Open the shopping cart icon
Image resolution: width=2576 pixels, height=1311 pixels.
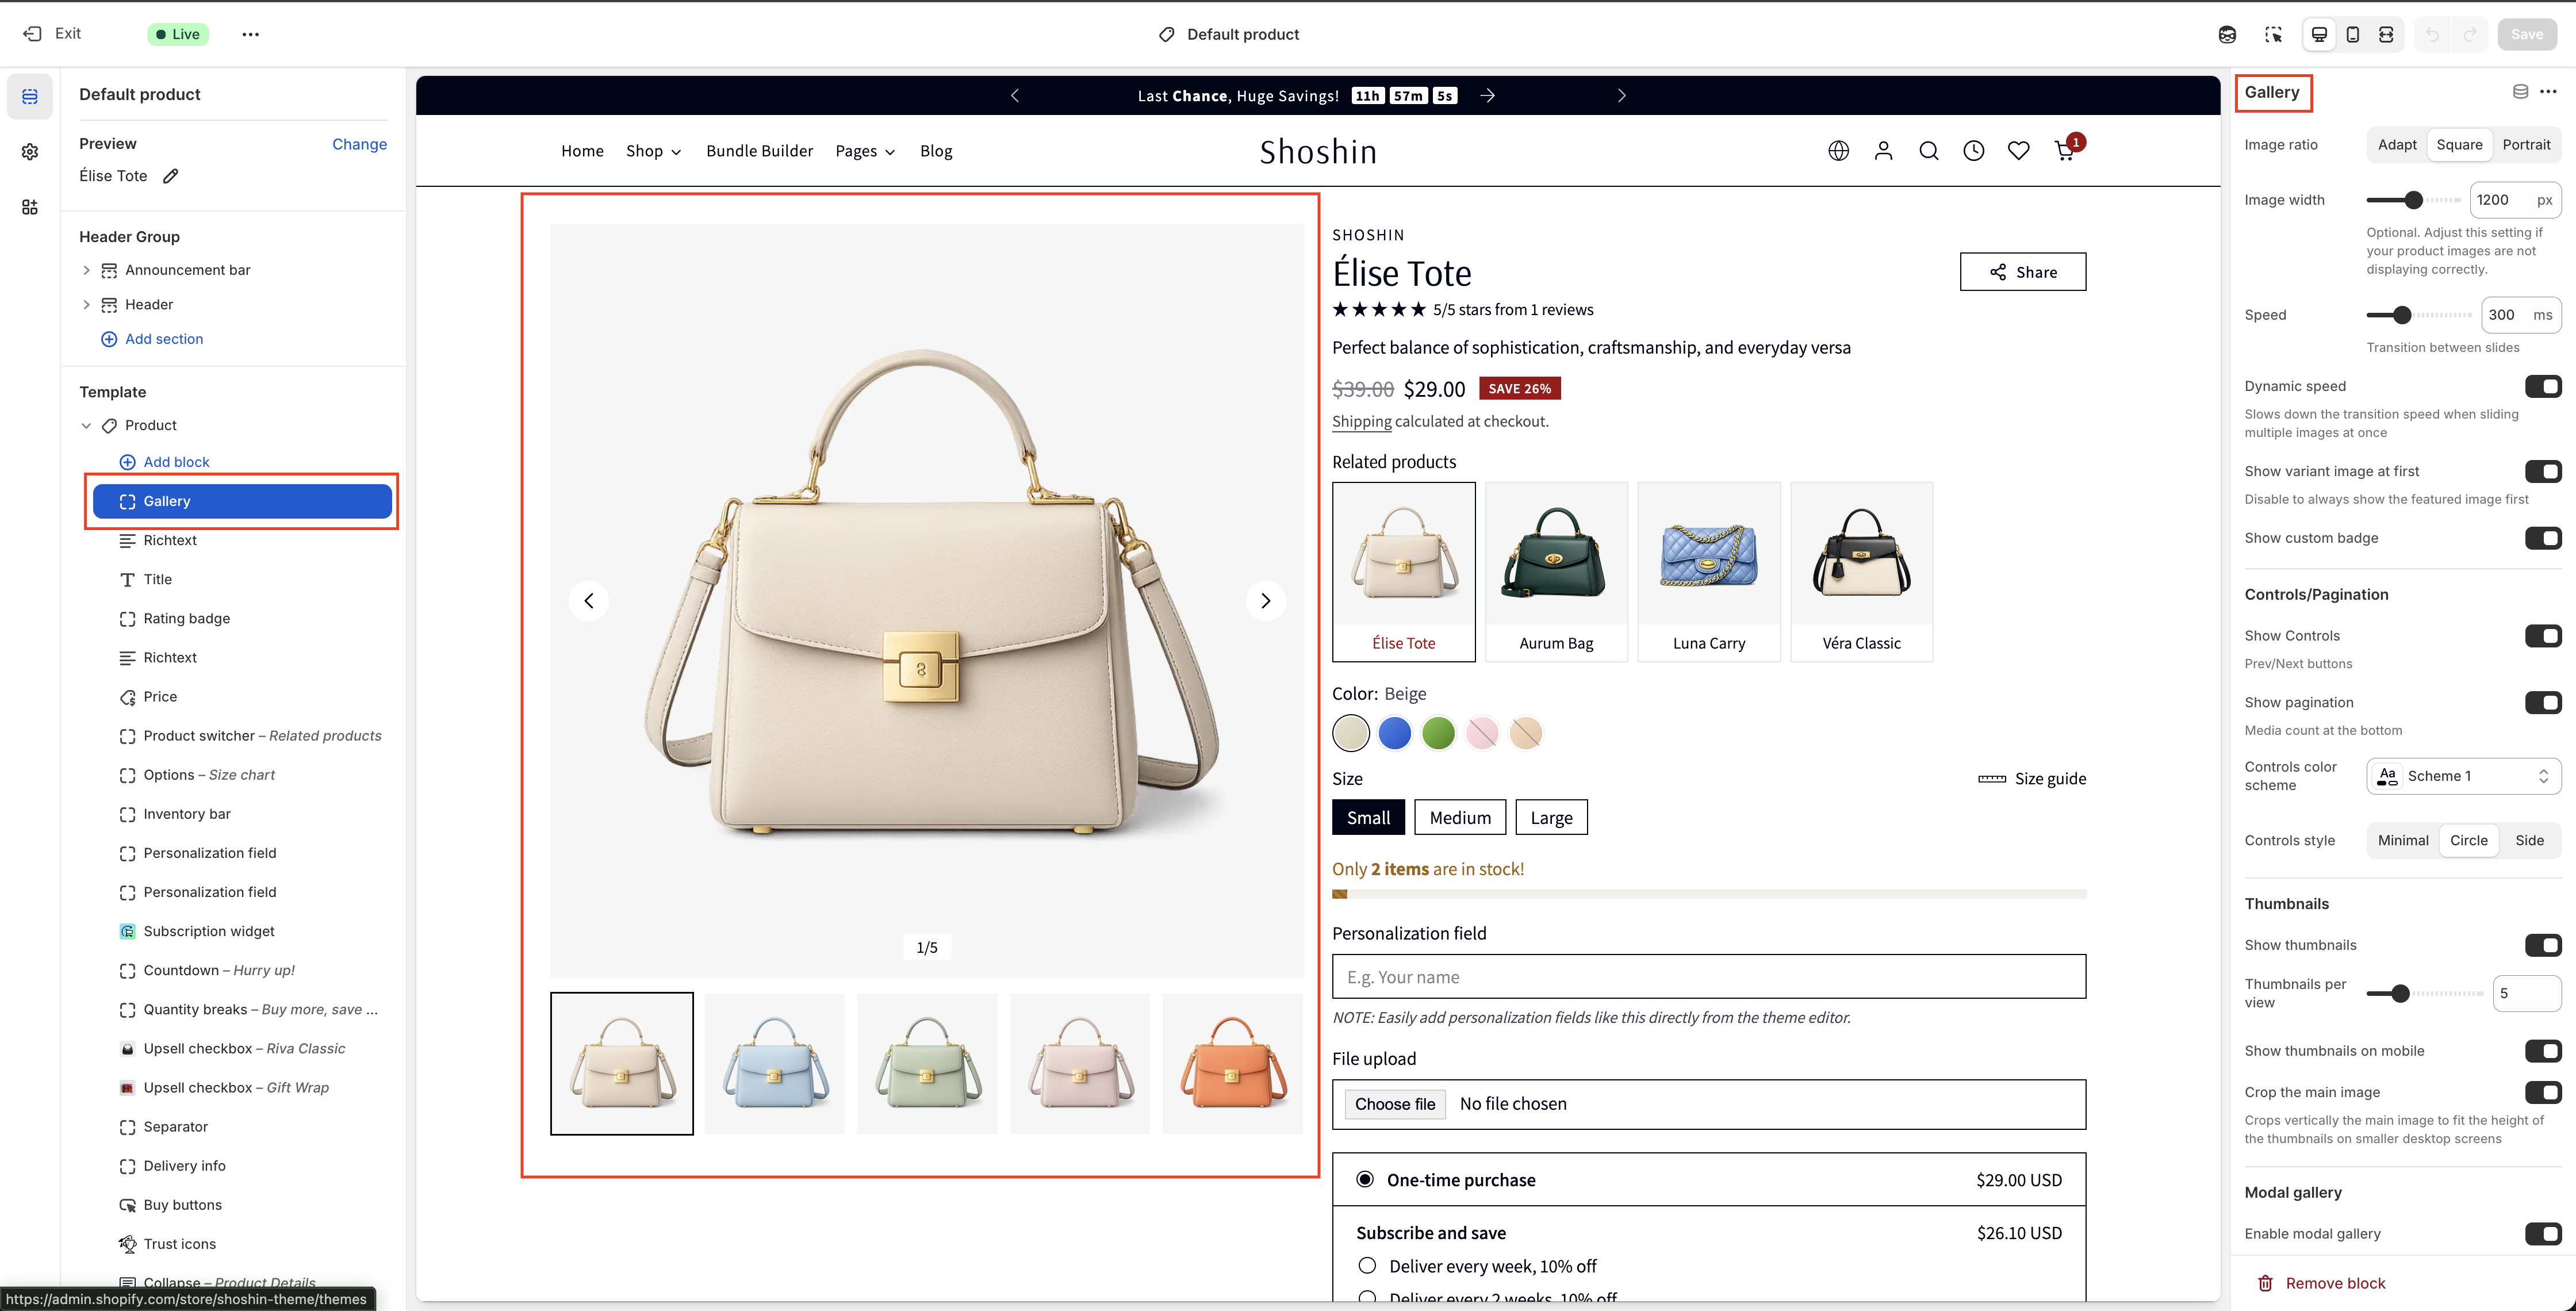(2064, 151)
